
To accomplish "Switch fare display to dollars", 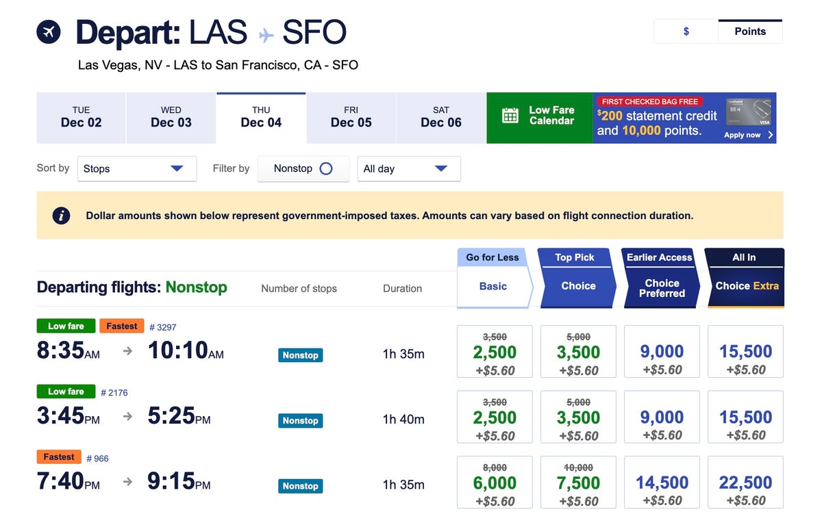I will click(686, 31).
